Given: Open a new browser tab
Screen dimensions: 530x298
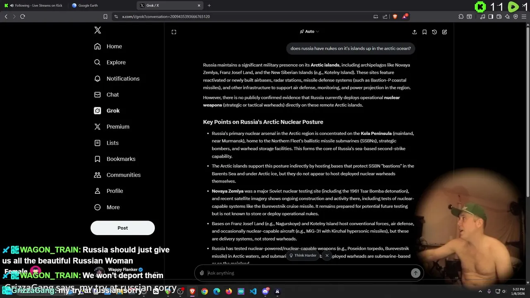Looking at the screenshot, I should point(209,5).
